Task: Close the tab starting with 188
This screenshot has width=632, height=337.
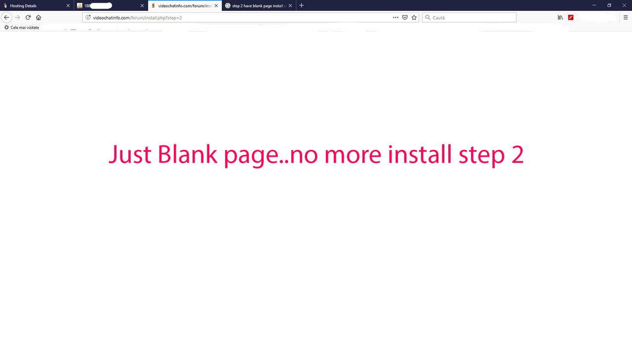Action: pos(142,6)
